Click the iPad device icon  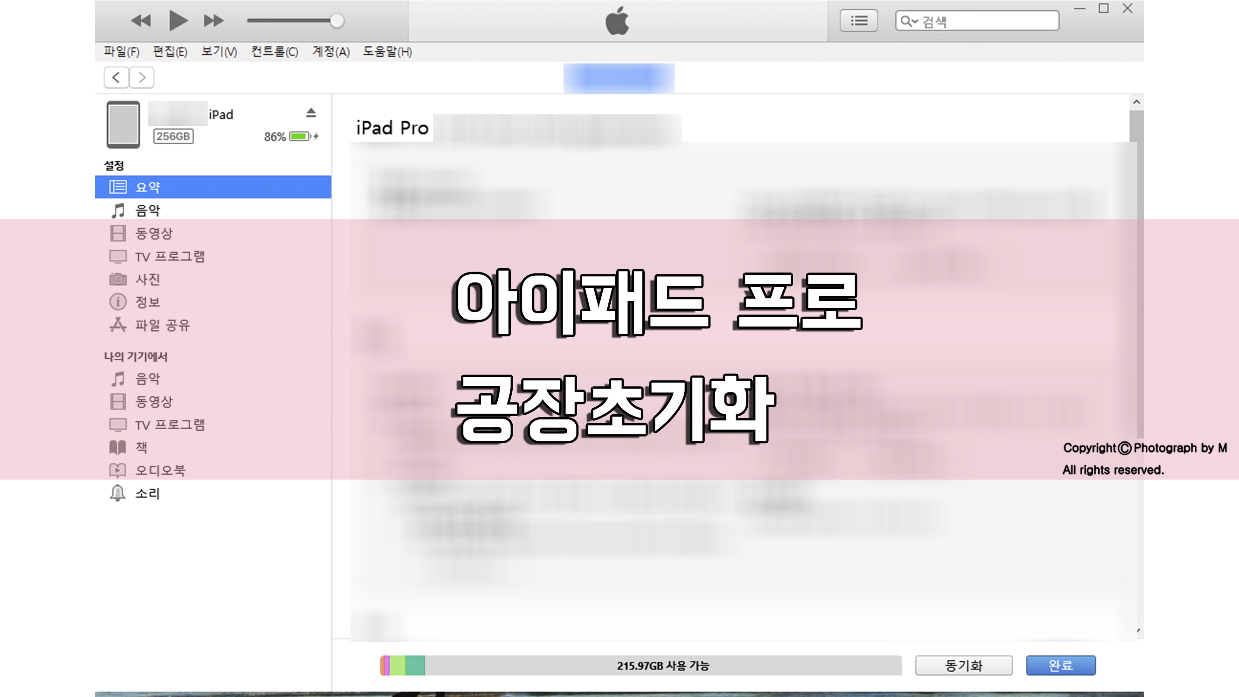(123, 125)
